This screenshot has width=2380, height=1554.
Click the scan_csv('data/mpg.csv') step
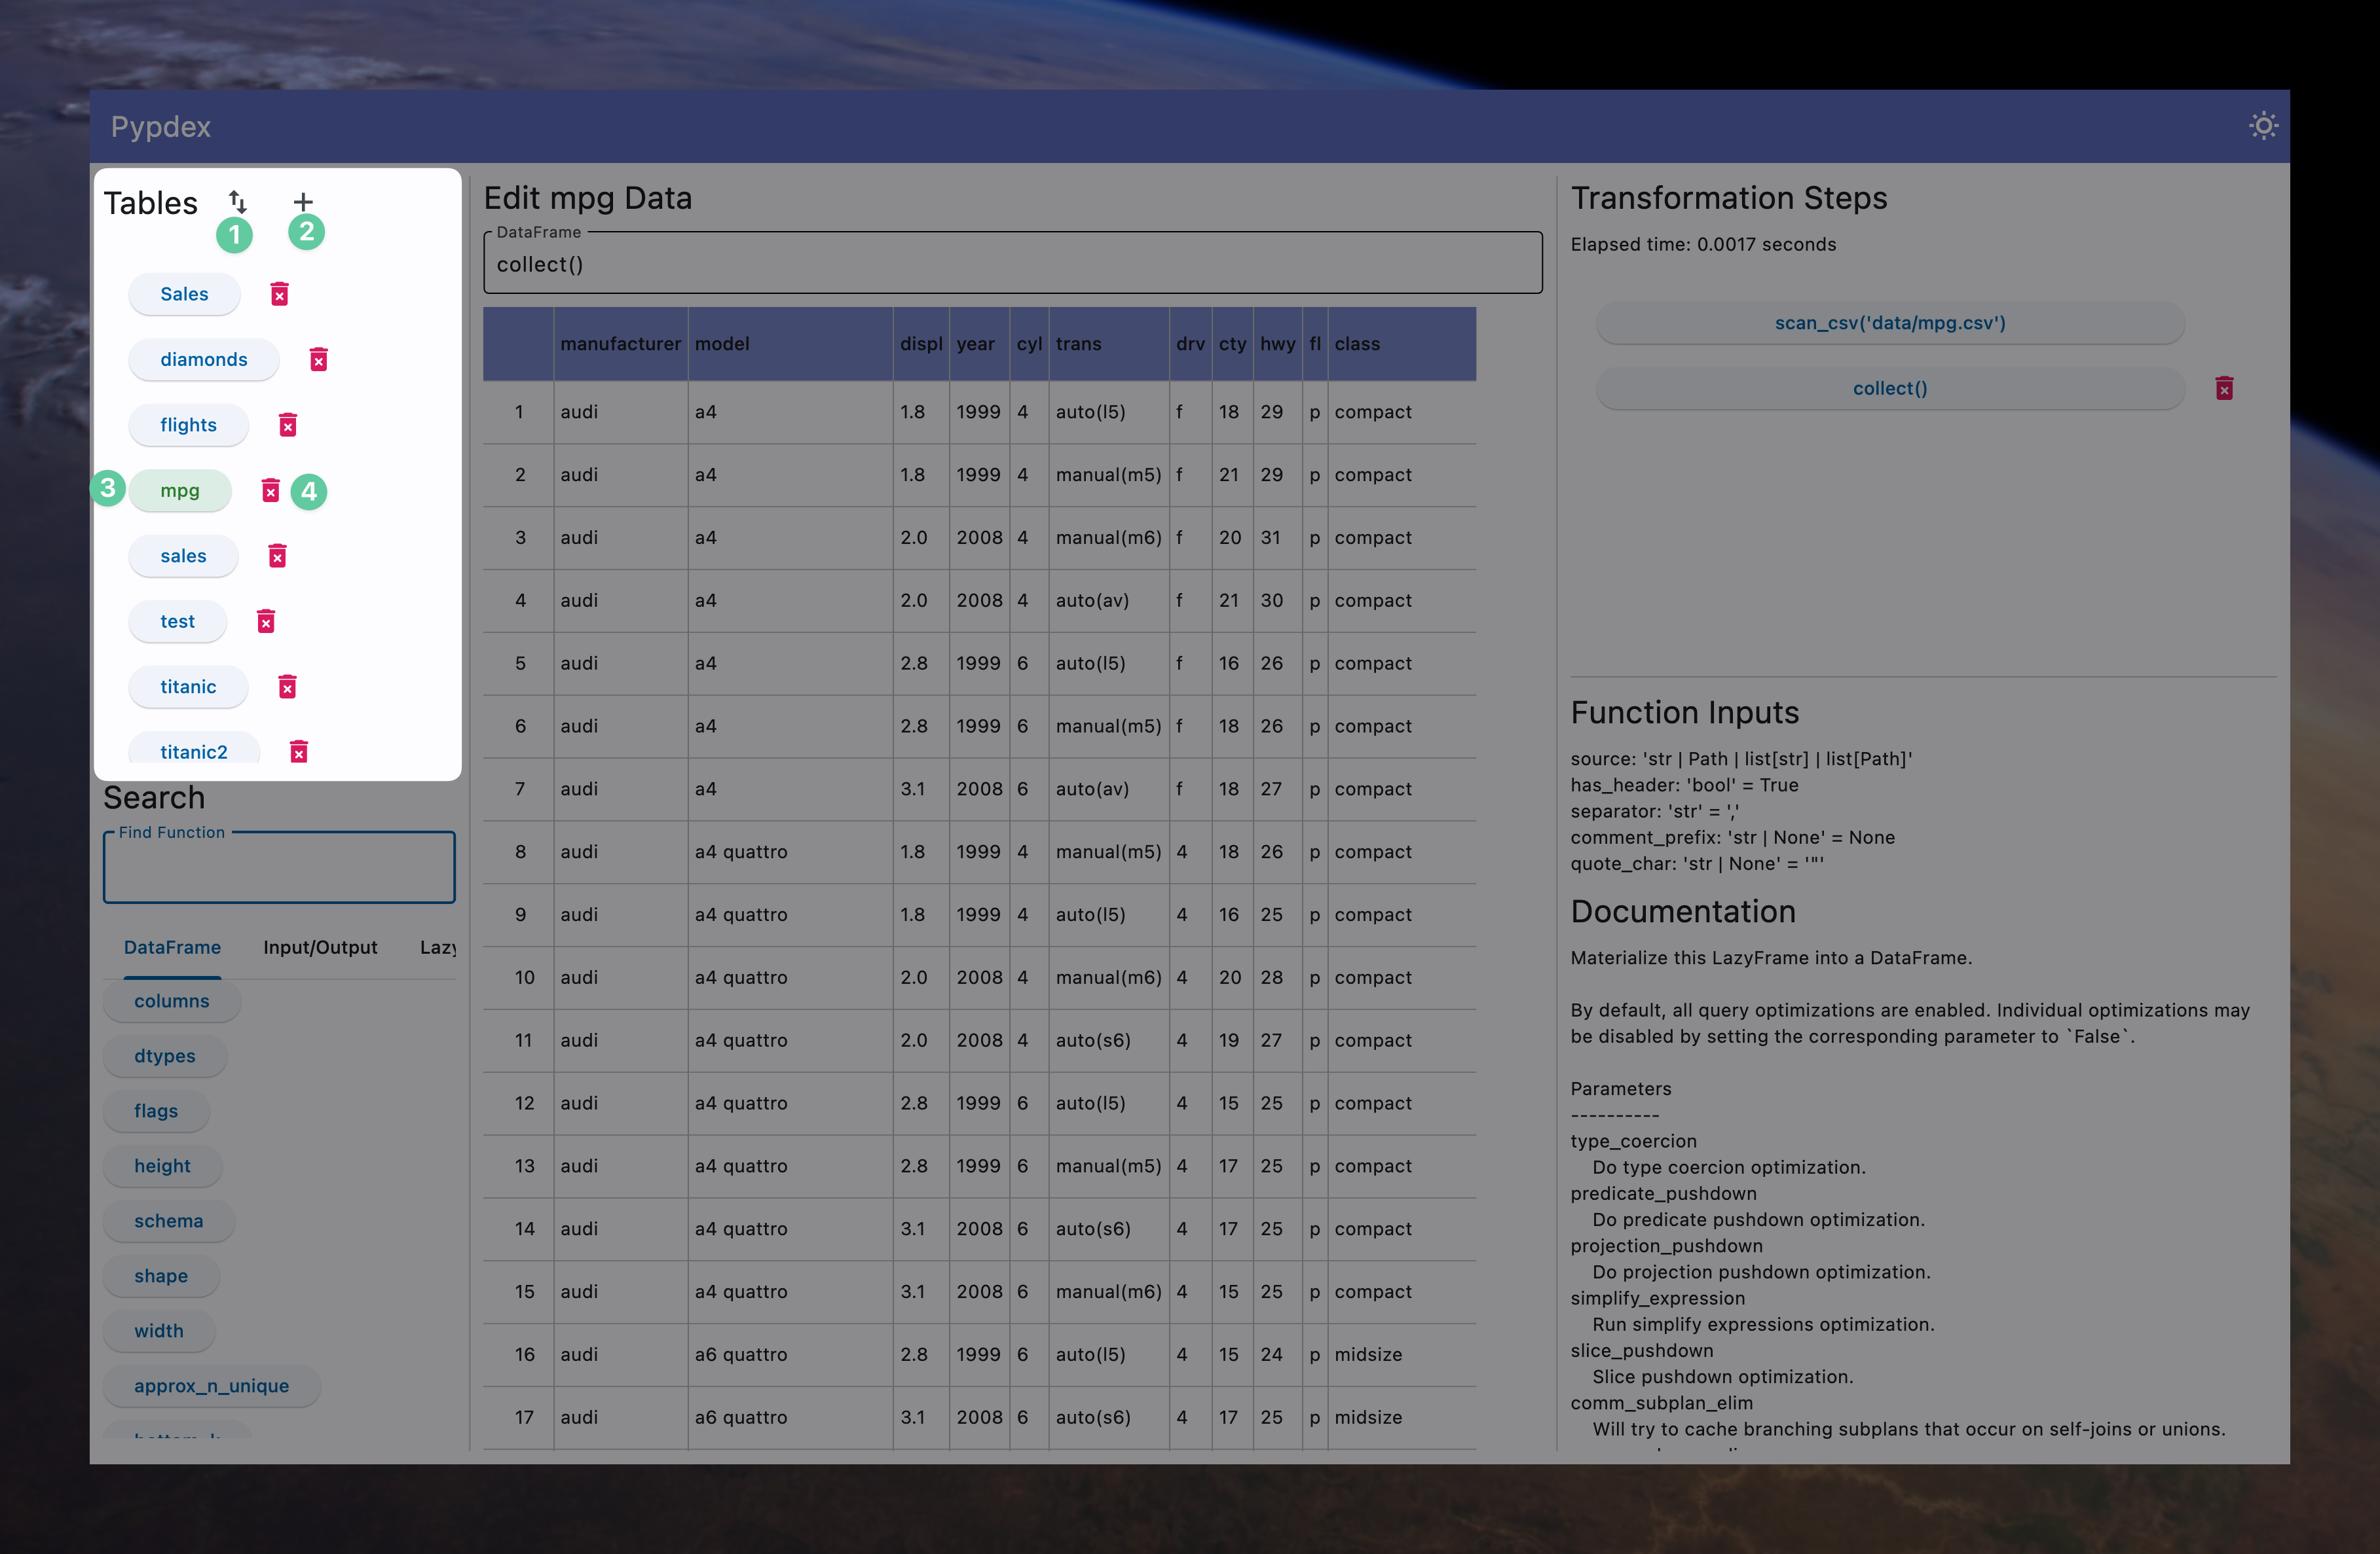point(1889,323)
